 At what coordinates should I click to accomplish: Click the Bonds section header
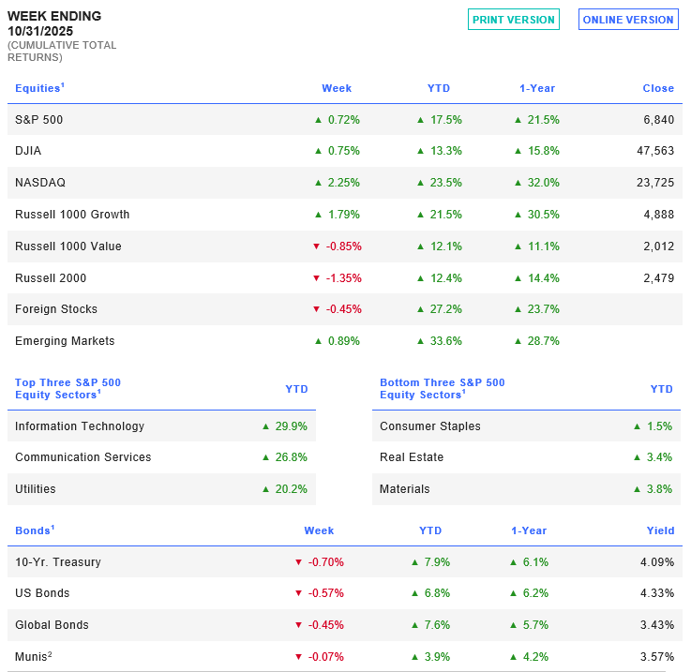[x=35, y=530]
